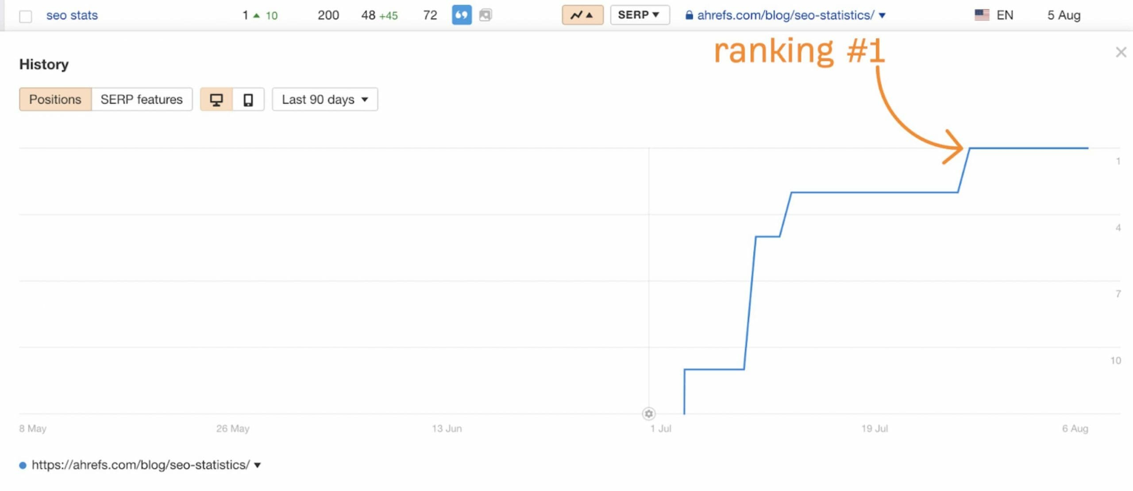Expand the URL dropdown arrow in row
This screenshot has width=1133, height=491.
click(x=882, y=15)
